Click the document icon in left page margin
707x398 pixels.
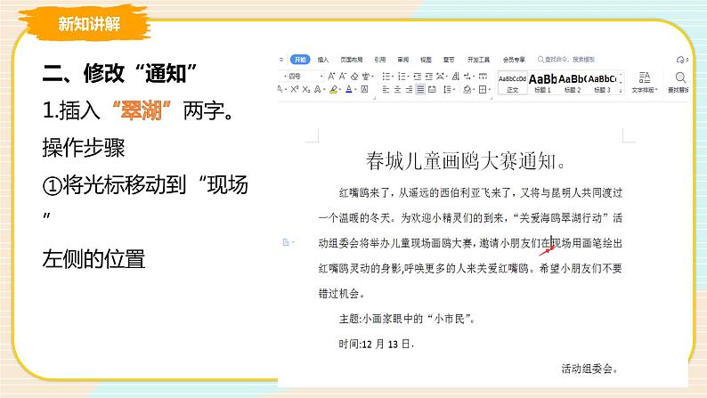pos(286,242)
